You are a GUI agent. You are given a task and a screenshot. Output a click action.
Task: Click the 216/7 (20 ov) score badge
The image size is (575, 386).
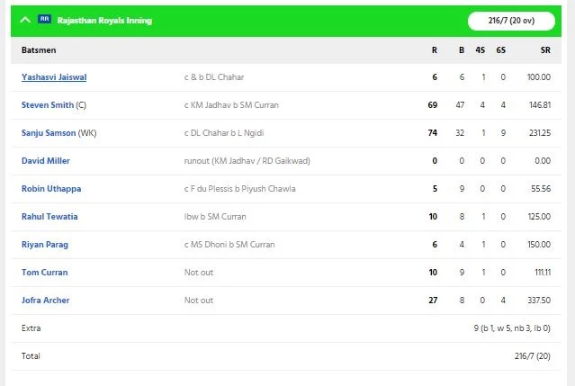point(511,21)
